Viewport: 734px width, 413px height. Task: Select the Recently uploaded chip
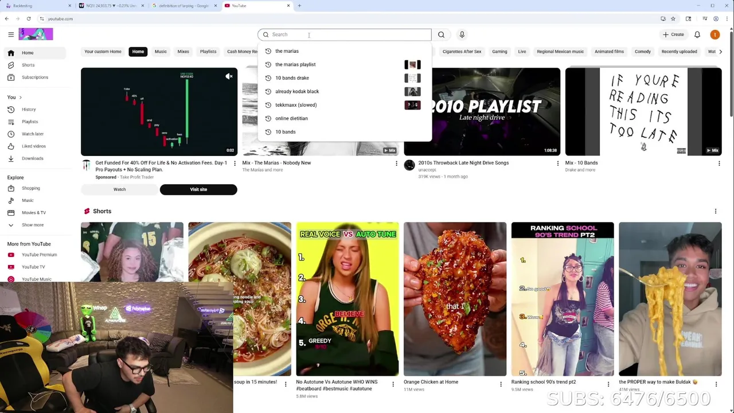(x=680, y=52)
